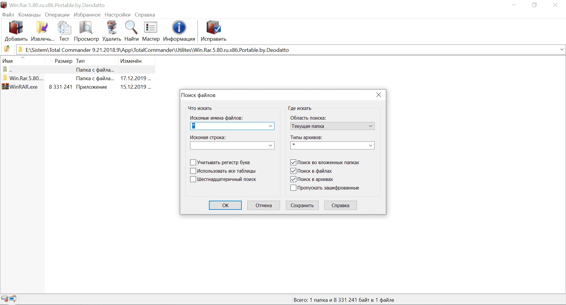Select the Win.Rar.5.80 folder name
Image resolution: width=566 pixels, height=305 pixels.
26,78
